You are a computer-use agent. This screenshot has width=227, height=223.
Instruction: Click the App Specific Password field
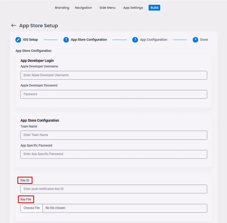pyautogui.click(x=113, y=154)
